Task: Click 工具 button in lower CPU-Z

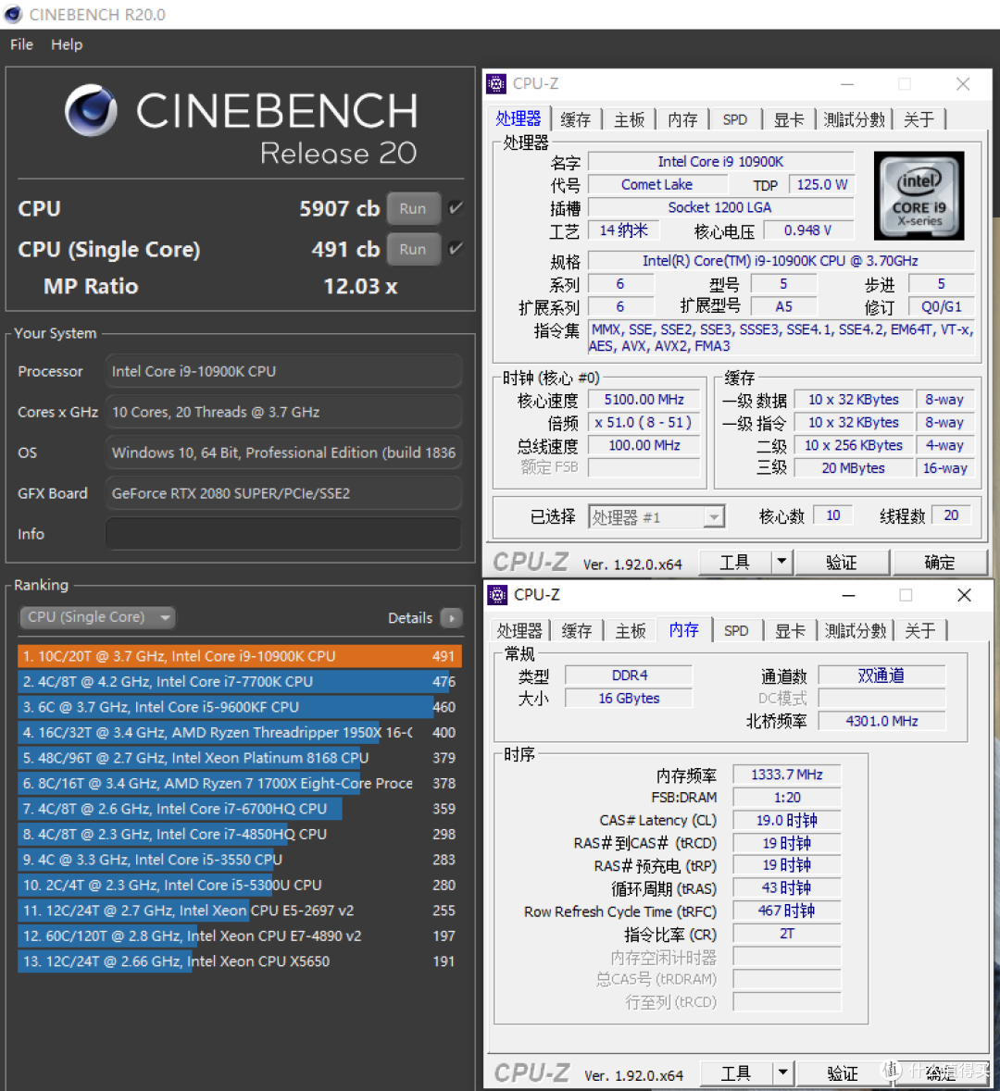Action: (x=737, y=1072)
